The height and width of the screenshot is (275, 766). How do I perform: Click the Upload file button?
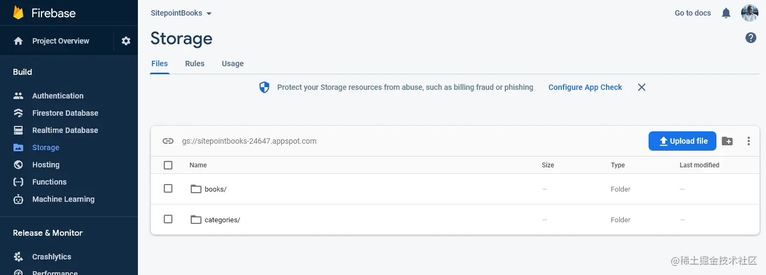pyautogui.click(x=683, y=141)
